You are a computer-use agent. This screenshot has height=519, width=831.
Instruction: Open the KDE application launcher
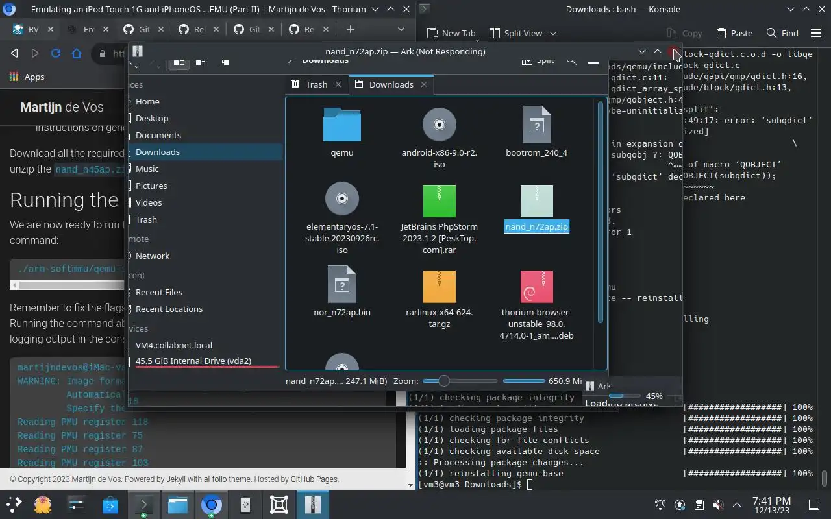14,504
